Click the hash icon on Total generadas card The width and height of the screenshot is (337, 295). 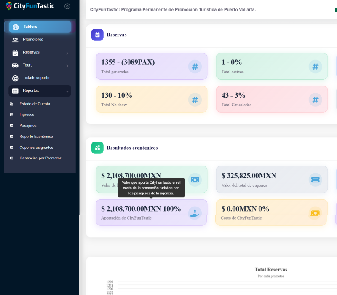[x=195, y=67]
